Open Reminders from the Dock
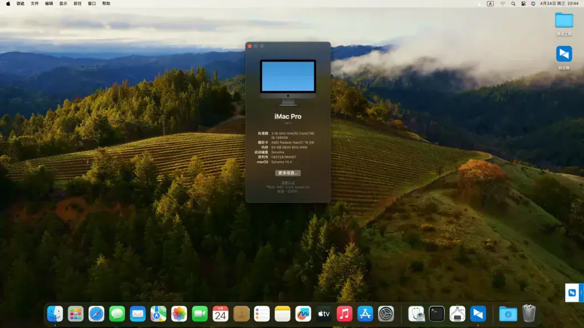The width and height of the screenshot is (584, 328). (x=262, y=314)
